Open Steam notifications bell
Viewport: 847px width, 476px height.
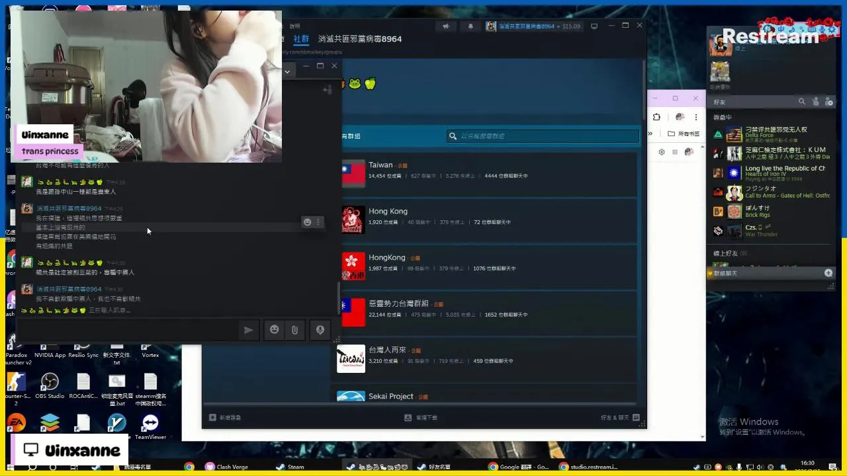[x=470, y=26]
